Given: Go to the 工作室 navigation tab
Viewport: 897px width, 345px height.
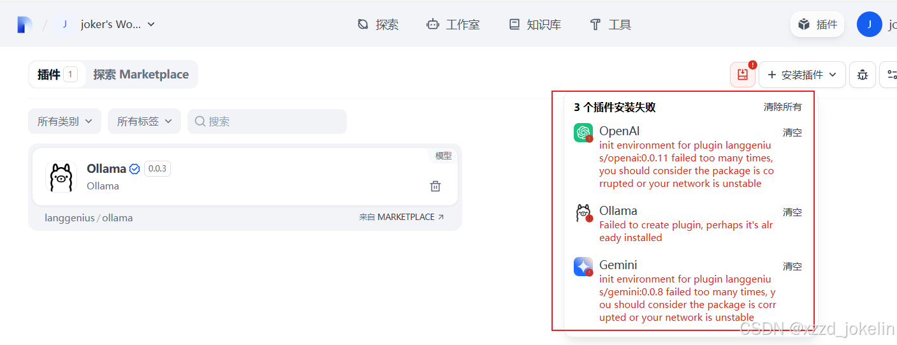Looking at the screenshot, I should coord(453,24).
